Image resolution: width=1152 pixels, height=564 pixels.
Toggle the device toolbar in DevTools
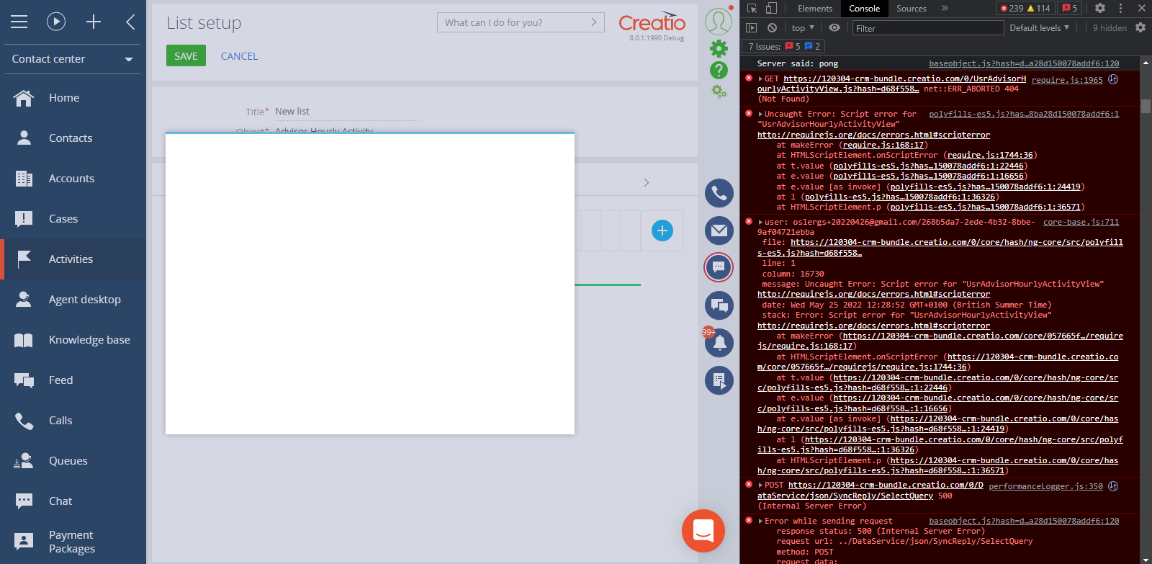pyautogui.click(x=771, y=8)
